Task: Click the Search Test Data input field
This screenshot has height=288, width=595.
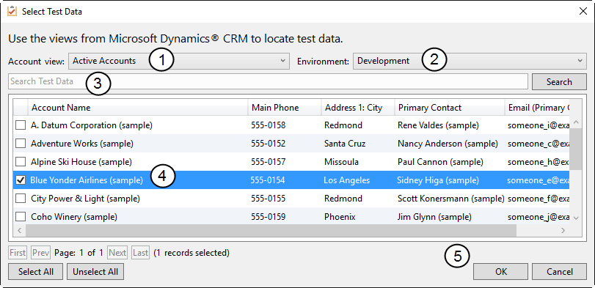Action: point(268,81)
